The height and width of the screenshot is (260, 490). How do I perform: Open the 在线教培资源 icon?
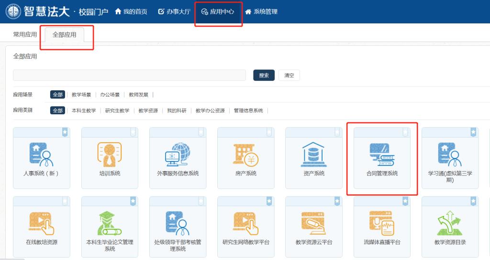coord(41,223)
